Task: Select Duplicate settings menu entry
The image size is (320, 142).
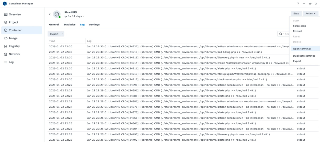Action: 304,56
